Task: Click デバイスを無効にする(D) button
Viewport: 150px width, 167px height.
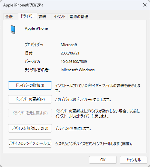Action: 30,128
